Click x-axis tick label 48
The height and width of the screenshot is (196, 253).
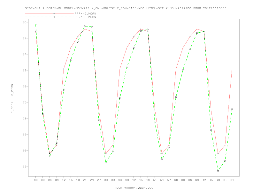pos(148,180)
